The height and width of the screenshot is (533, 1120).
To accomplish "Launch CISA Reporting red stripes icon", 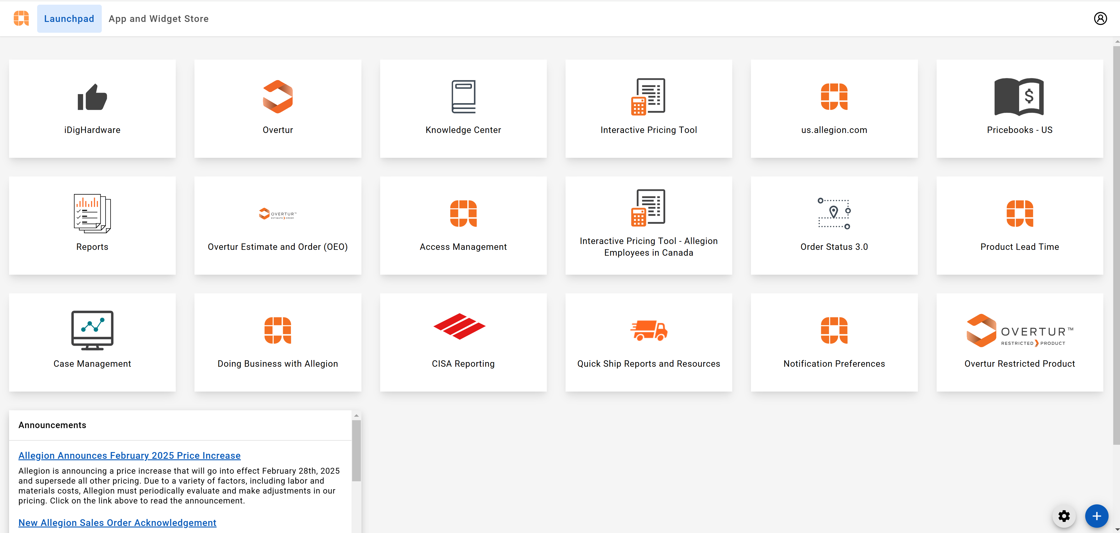I will (459, 326).
